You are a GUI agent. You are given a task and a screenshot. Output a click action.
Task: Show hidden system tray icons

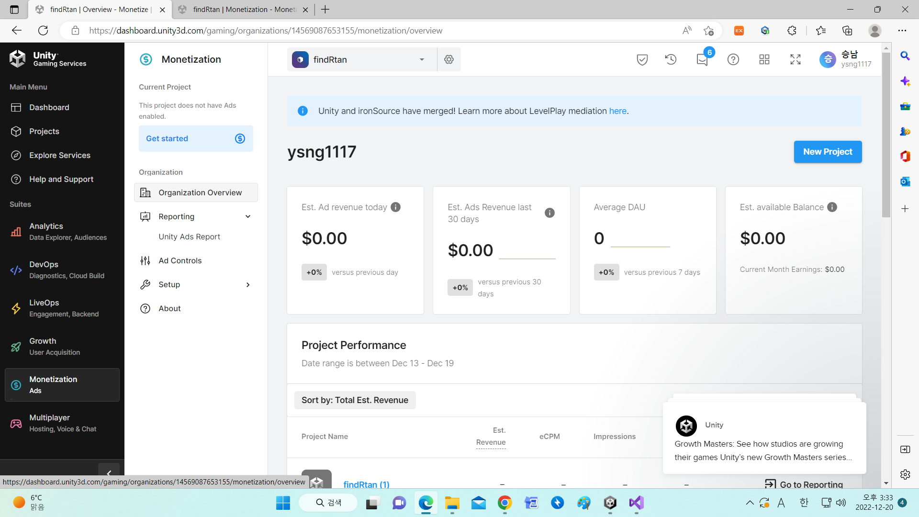pyautogui.click(x=750, y=503)
